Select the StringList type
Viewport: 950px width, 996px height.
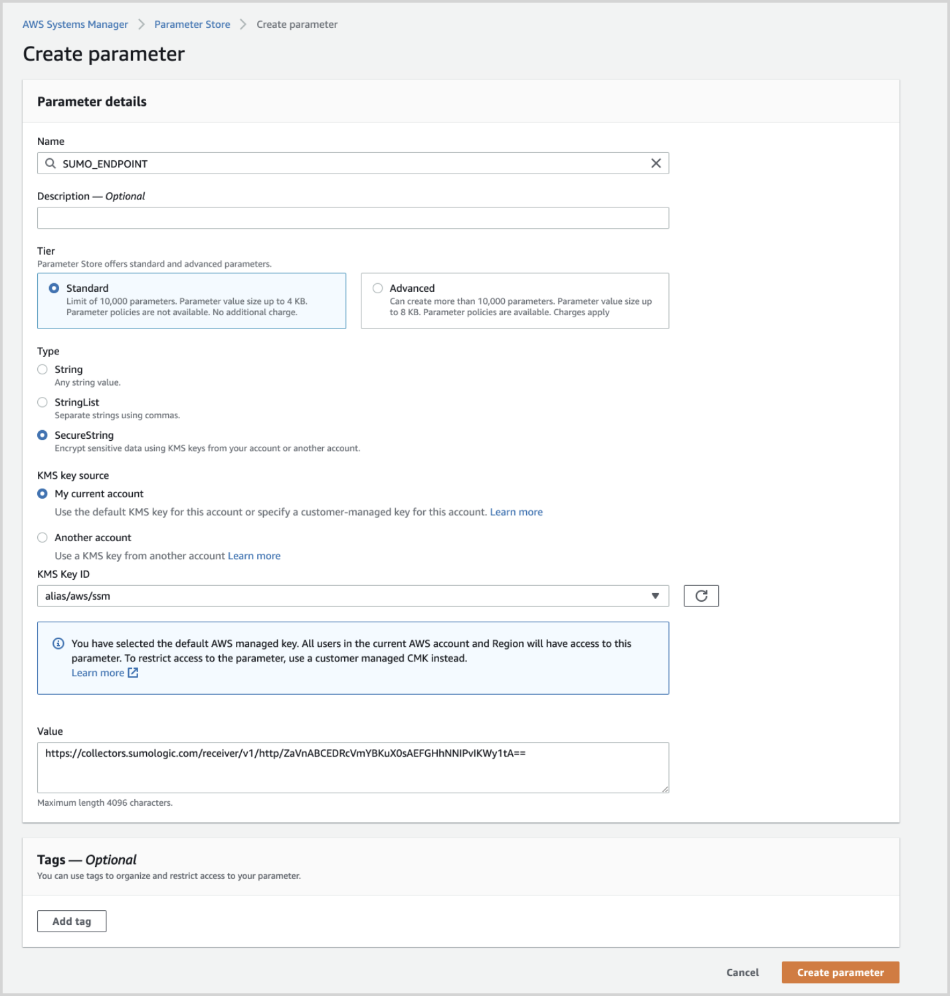coord(43,402)
